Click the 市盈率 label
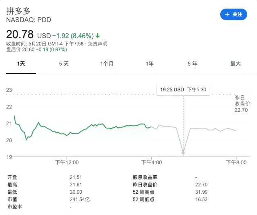Viewport: 257px width, 215px height. point(15,207)
